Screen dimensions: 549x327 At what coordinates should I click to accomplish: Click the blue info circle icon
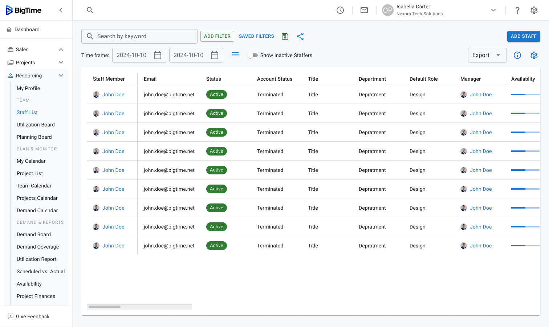pyautogui.click(x=517, y=55)
